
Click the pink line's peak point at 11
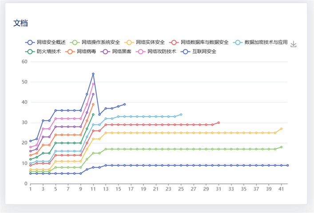click(93, 84)
